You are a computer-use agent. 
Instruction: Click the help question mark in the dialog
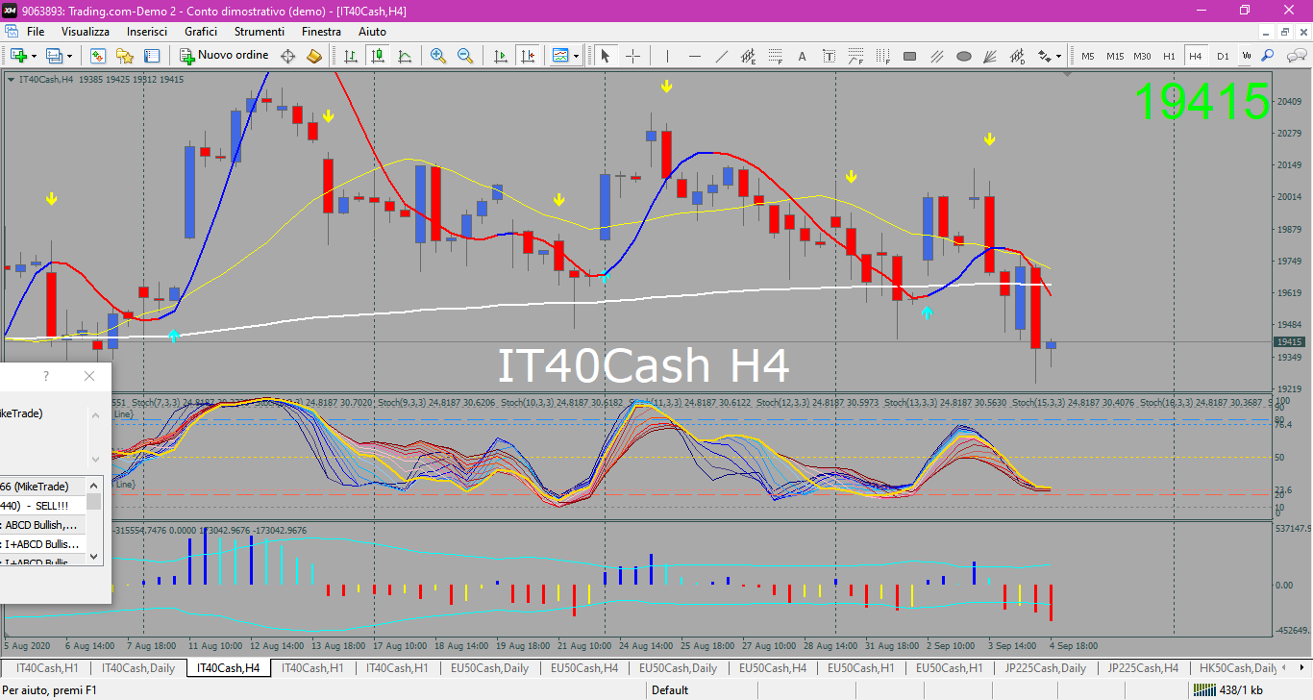coord(45,376)
